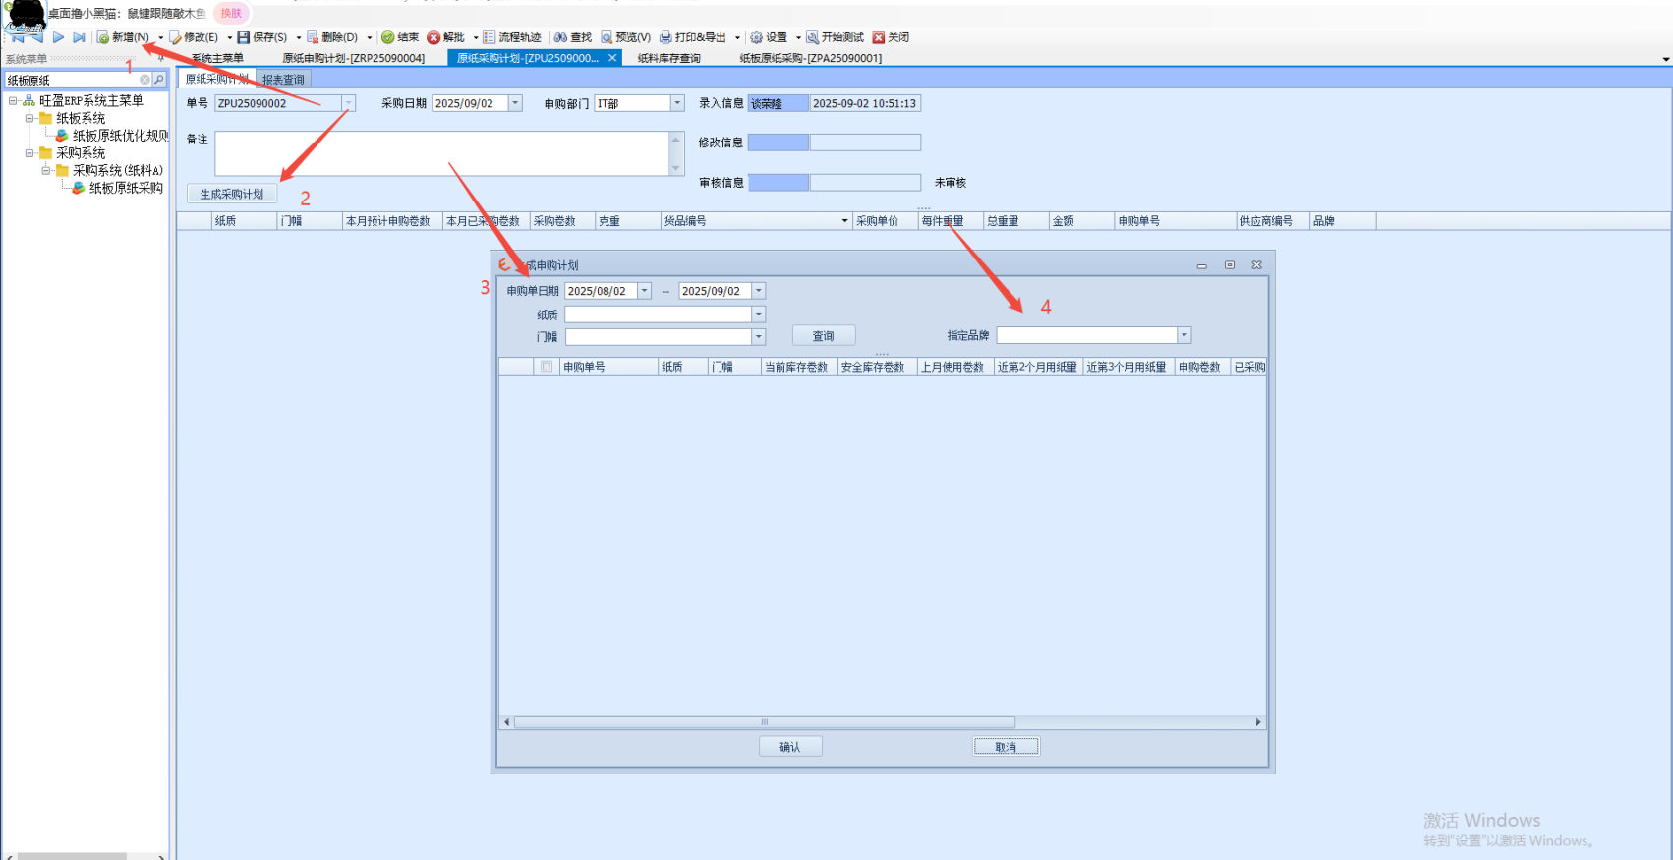Image resolution: width=1673 pixels, height=860 pixels.
Task: Click the 单号 ZPU25090002 field
Action: pyautogui.click(x=279, y=103)
